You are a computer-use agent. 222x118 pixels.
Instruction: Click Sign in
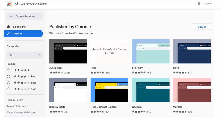207,3
